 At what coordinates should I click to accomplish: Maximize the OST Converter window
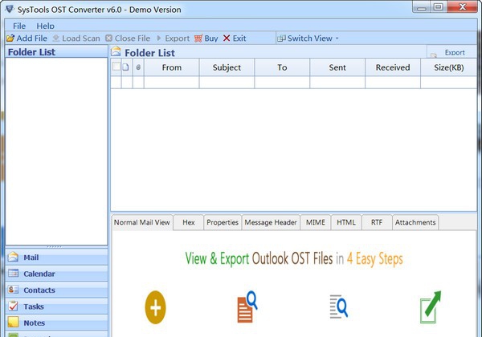click(x=439, y=6)
